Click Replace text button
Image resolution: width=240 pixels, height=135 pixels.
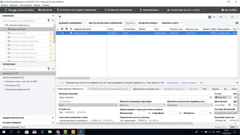pyautogui.click(x=170, y=23)
